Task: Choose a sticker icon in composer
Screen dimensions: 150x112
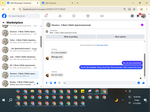Action: pyautogui.click(x=55, y=83)
